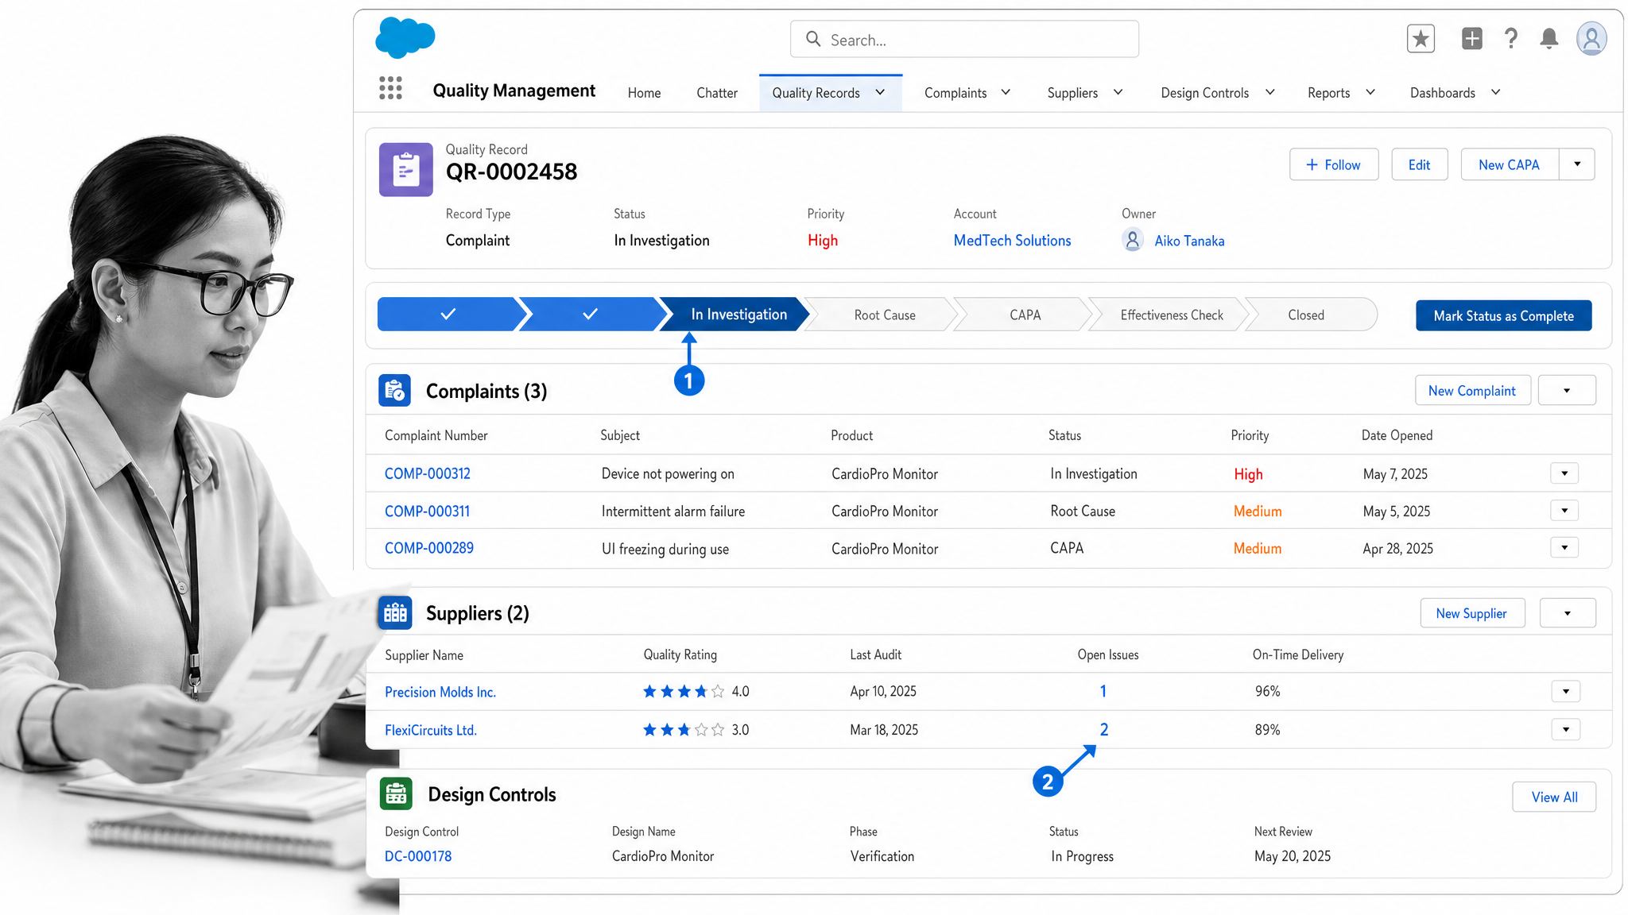Open FlexiCircuits open issues count 2
Viewport: 1628px width, 915px height.
point(1103,729)
